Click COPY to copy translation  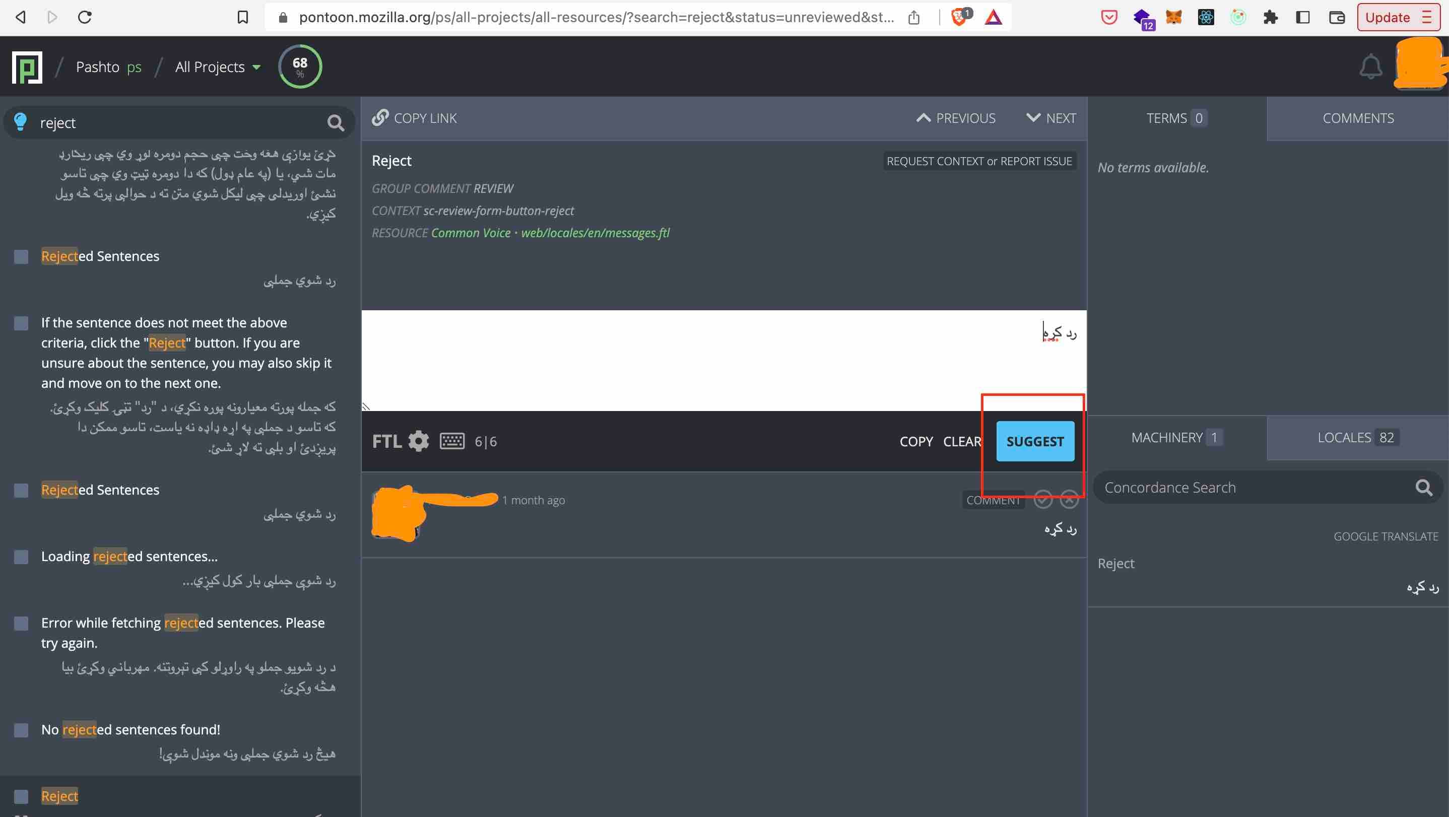(914, 440)
